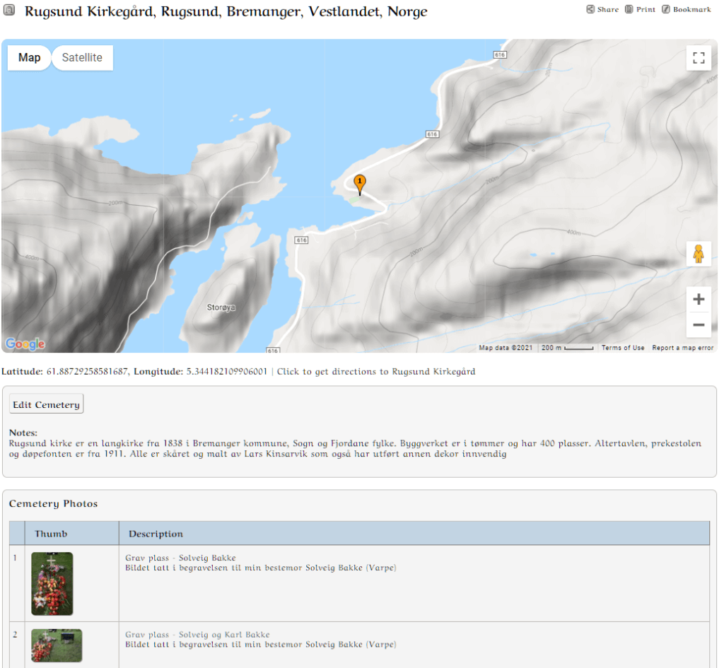Report a map error
Viewport: 724px width, 668px height.
tap(682, 348)
